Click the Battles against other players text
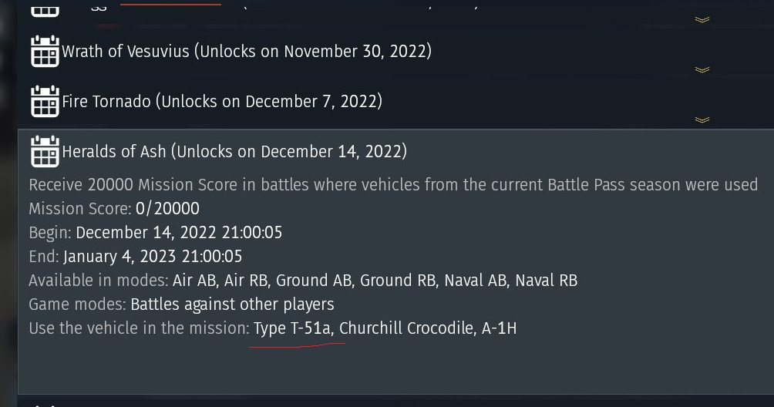774x407 pixels. click(x=232, y=304)
